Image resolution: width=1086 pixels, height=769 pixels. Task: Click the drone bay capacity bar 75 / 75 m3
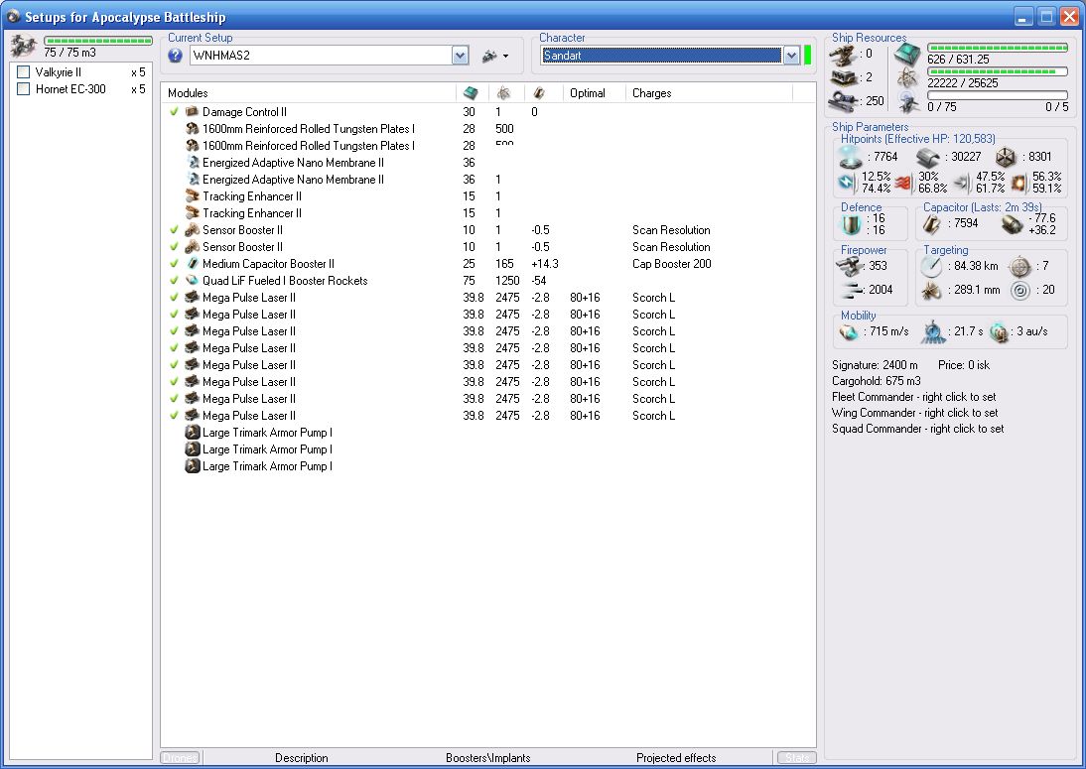97,41
